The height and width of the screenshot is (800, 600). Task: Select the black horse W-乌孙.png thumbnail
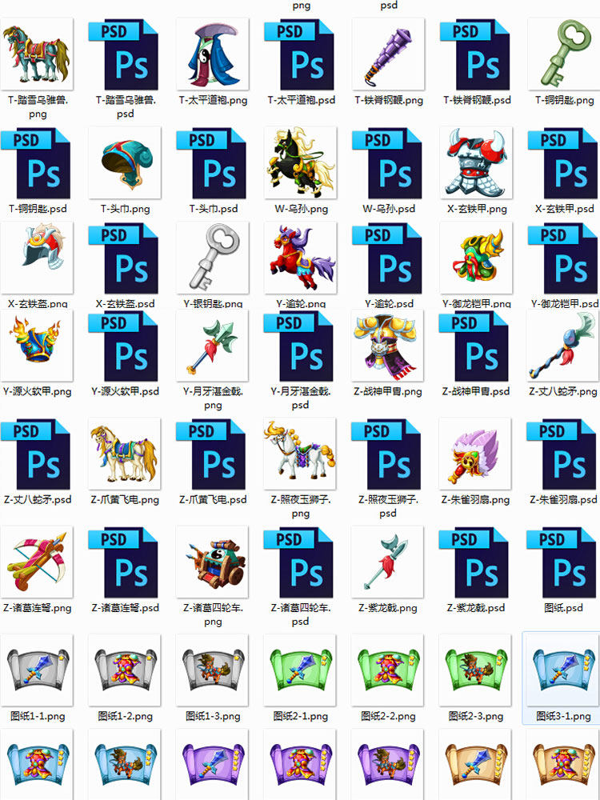pyautogui.click(x=301, y=162)
